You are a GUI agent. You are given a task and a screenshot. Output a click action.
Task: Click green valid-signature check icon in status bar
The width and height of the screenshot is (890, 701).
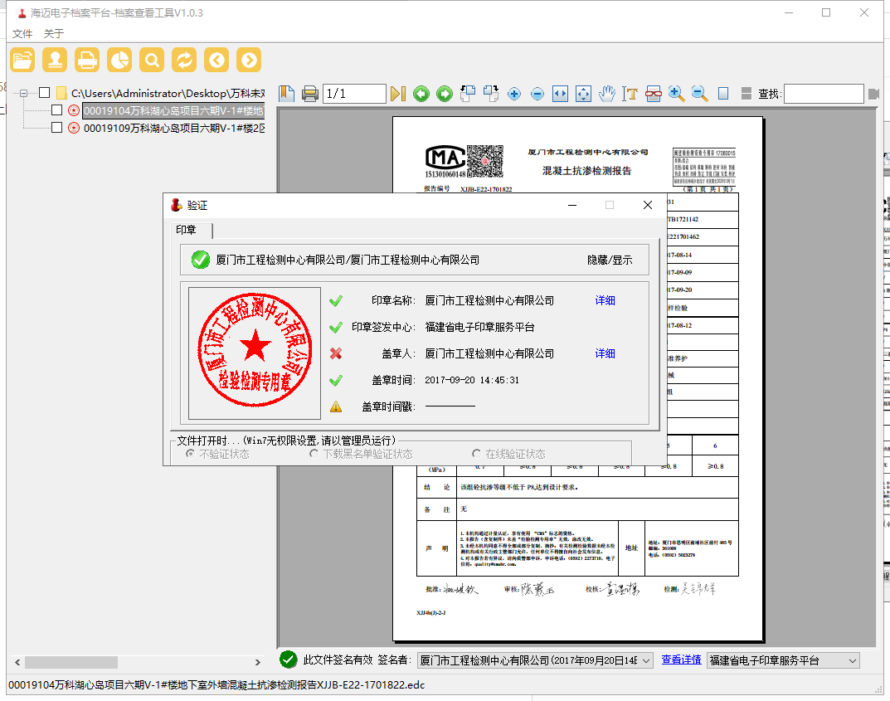(289, 660)
